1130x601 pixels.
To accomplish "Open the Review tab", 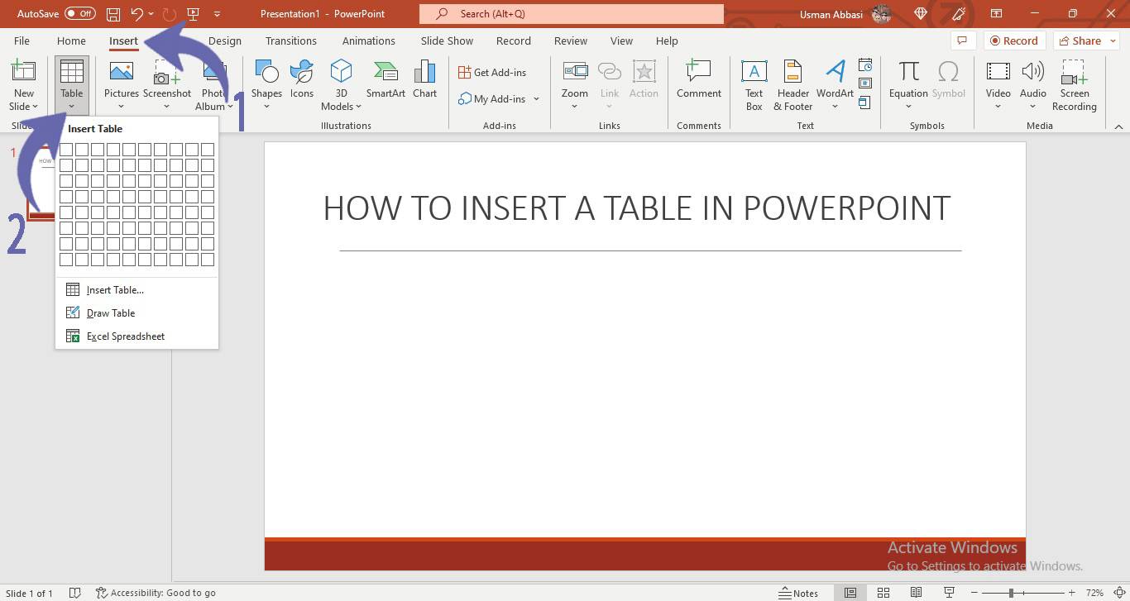I will pos(570,41).
